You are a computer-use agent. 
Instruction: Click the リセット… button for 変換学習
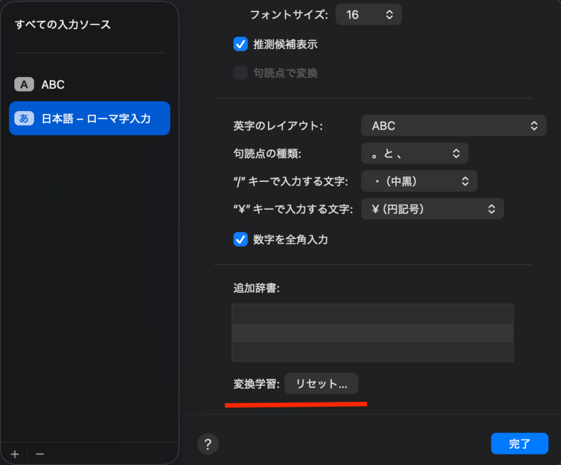(322, 383)
